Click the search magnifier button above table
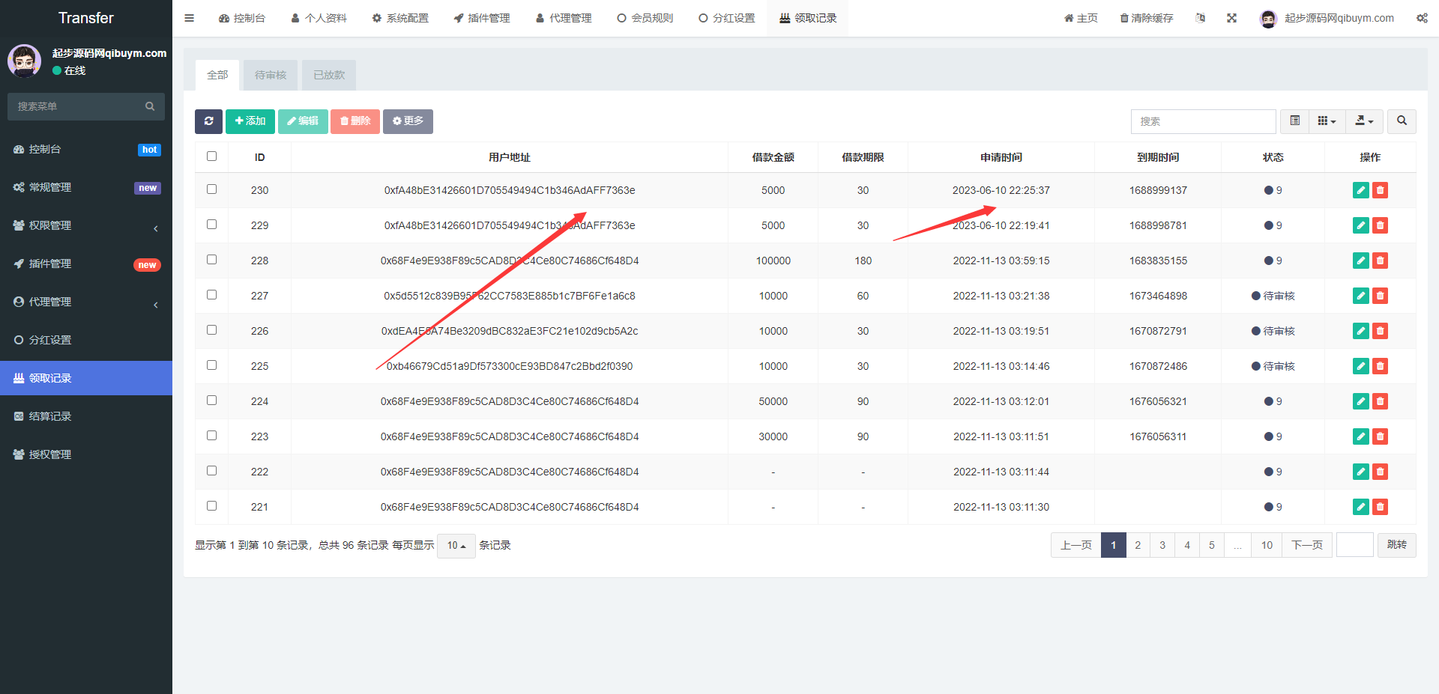The width and height of the screenshot is (1439, 694). click(x=1402, y=121)
